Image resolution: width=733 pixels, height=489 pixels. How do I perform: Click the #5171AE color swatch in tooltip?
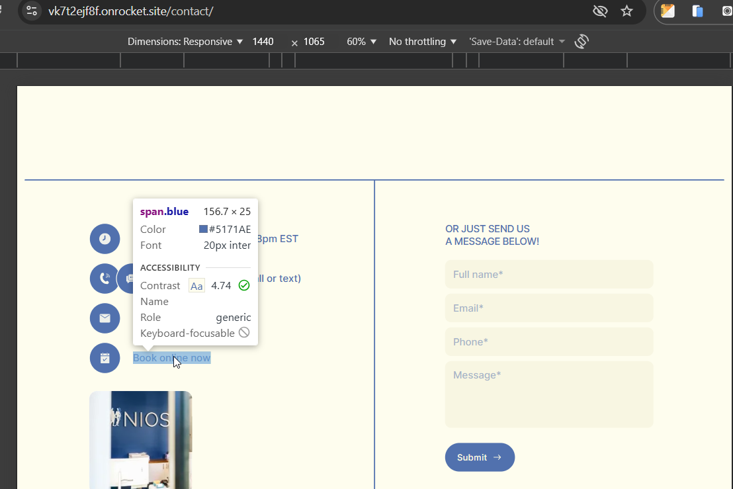(203, 229)
